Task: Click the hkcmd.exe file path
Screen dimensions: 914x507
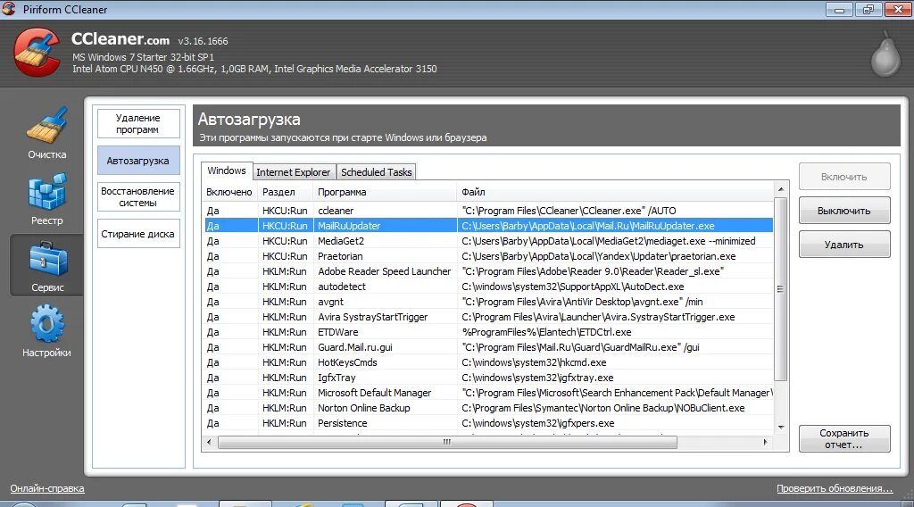Action: (x=534, y=362)
